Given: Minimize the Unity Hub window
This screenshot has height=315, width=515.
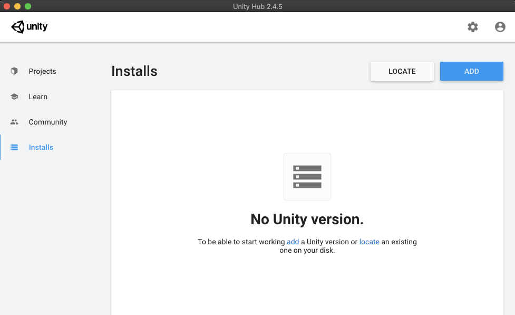Looking at the screenshot, I should 17,6.
